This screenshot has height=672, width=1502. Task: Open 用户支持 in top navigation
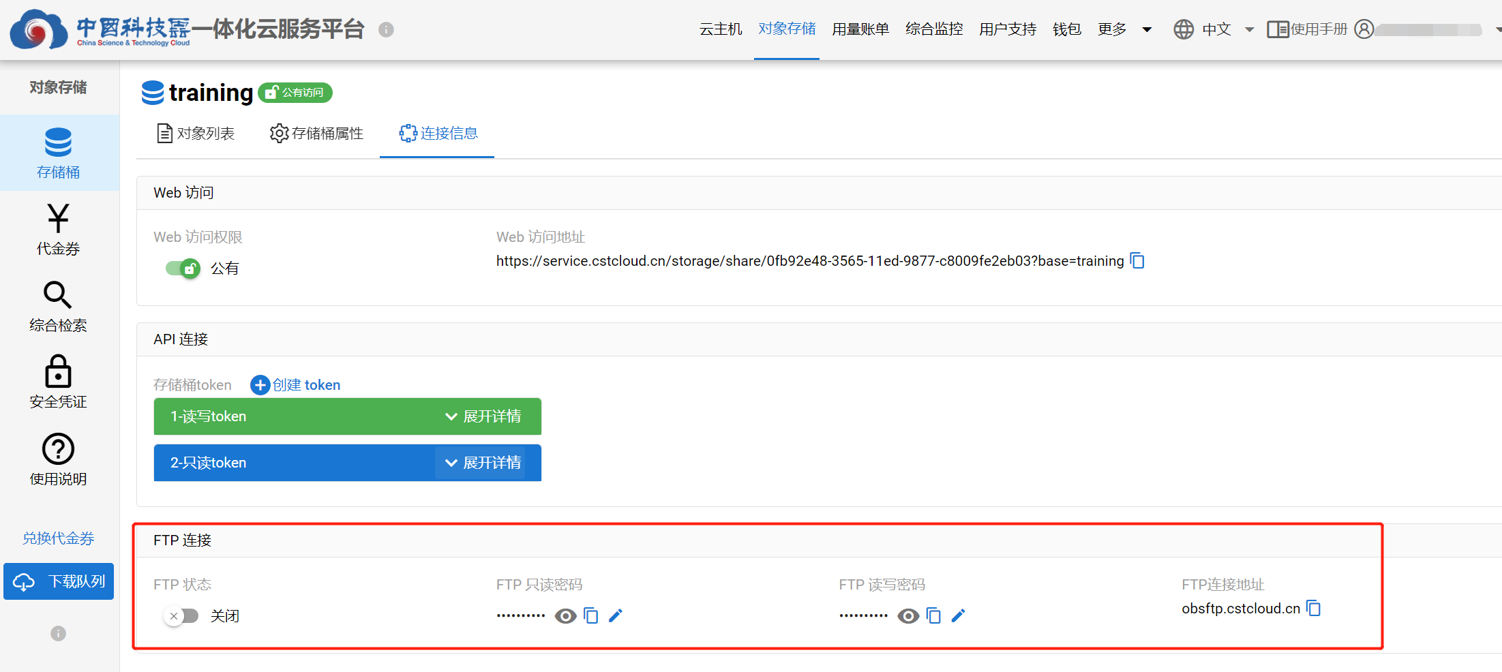click(1008, 29)
